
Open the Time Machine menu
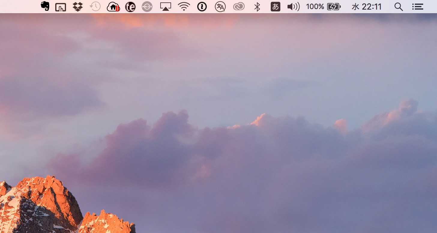click(x=95, y=7)
